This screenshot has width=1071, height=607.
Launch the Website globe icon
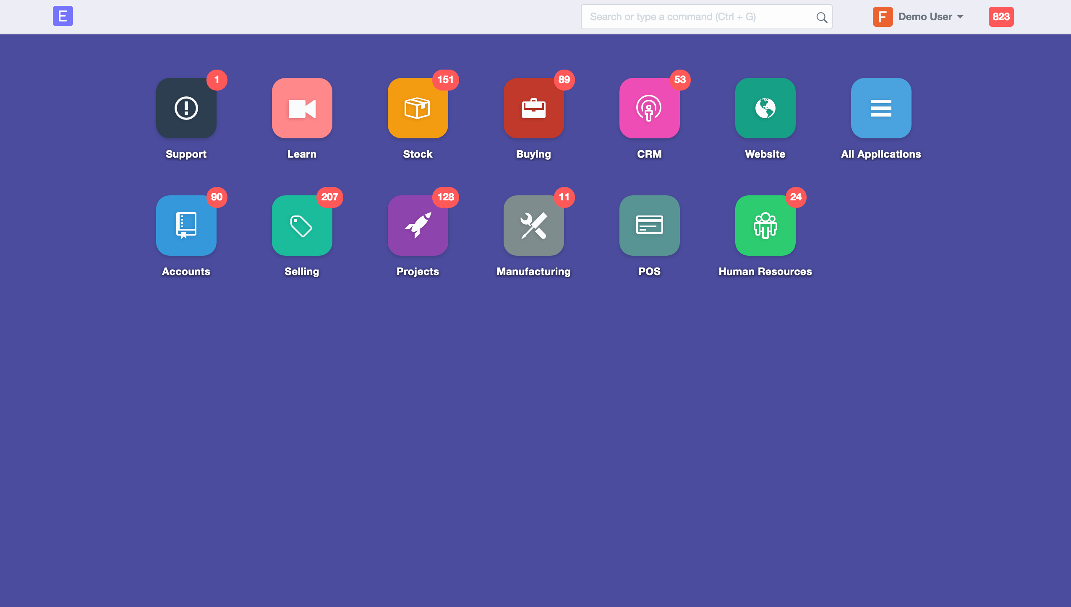tap(765, 108)
